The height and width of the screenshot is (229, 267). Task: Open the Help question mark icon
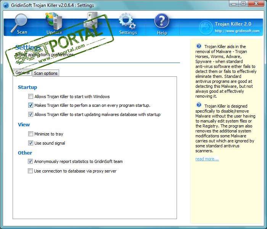pos(162,21)
